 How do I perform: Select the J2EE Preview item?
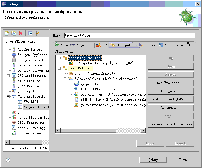[29, 86]
